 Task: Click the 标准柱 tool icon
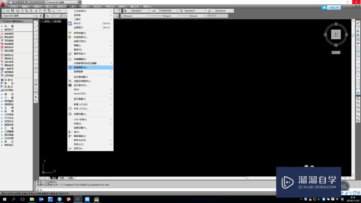(x=2, y=80)
